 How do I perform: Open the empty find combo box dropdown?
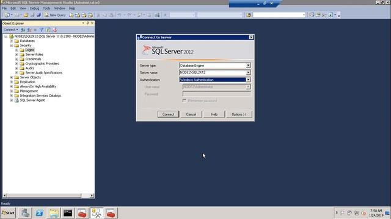pyautogui.click(x=304, y=15)
